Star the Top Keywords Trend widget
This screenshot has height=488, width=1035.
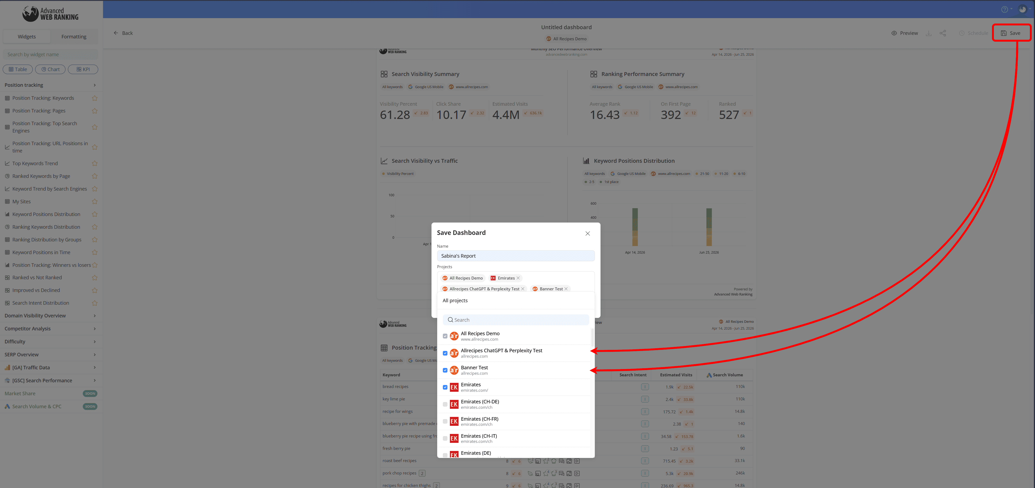(95, 164)
